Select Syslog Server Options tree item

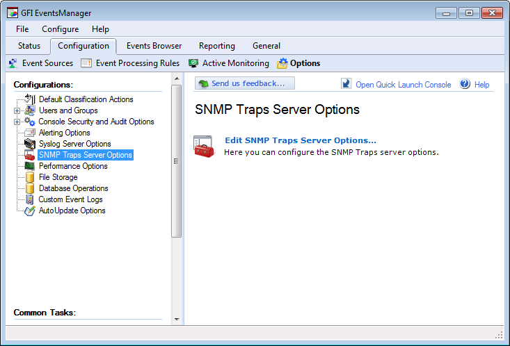click(75, 144)
